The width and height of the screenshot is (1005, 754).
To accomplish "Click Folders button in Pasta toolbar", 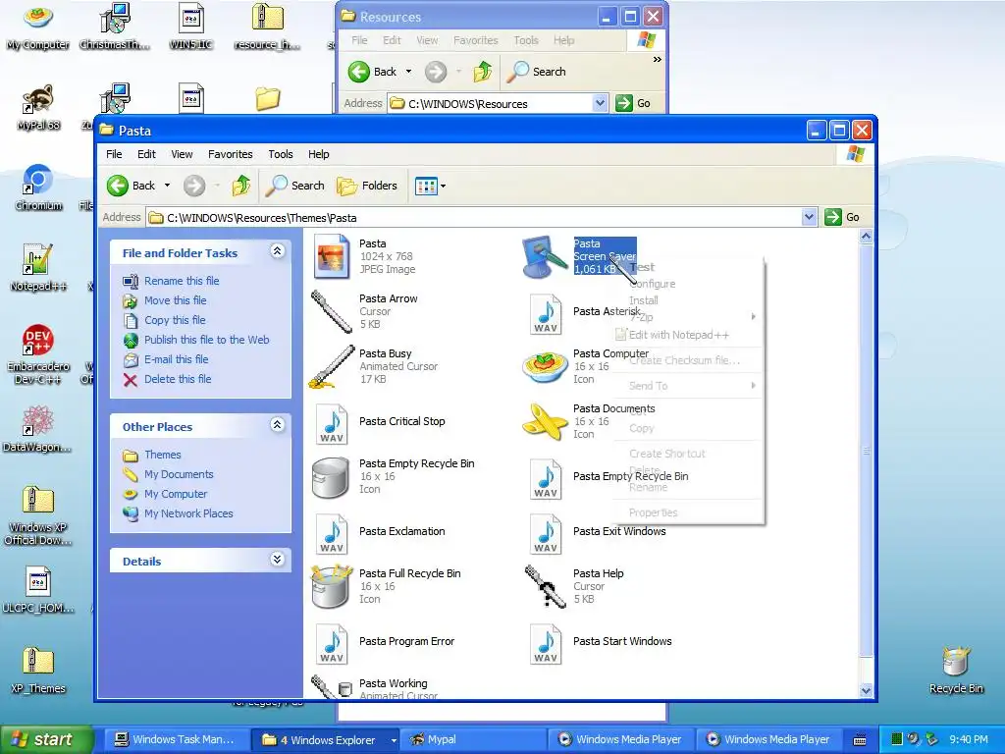I will point(367,186).
